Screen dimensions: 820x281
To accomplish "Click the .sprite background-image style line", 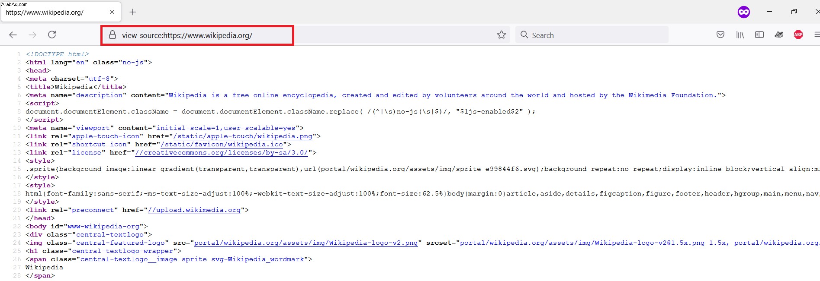I will pos(423,169).
